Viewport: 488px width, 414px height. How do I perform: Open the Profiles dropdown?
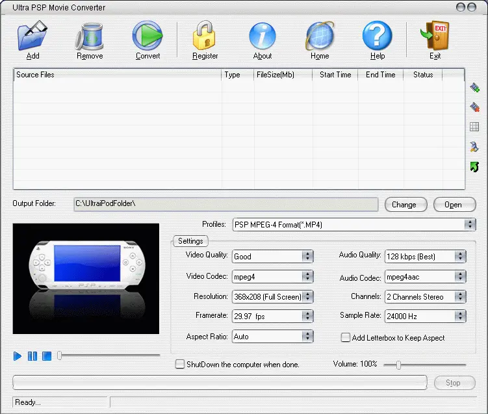354,224
